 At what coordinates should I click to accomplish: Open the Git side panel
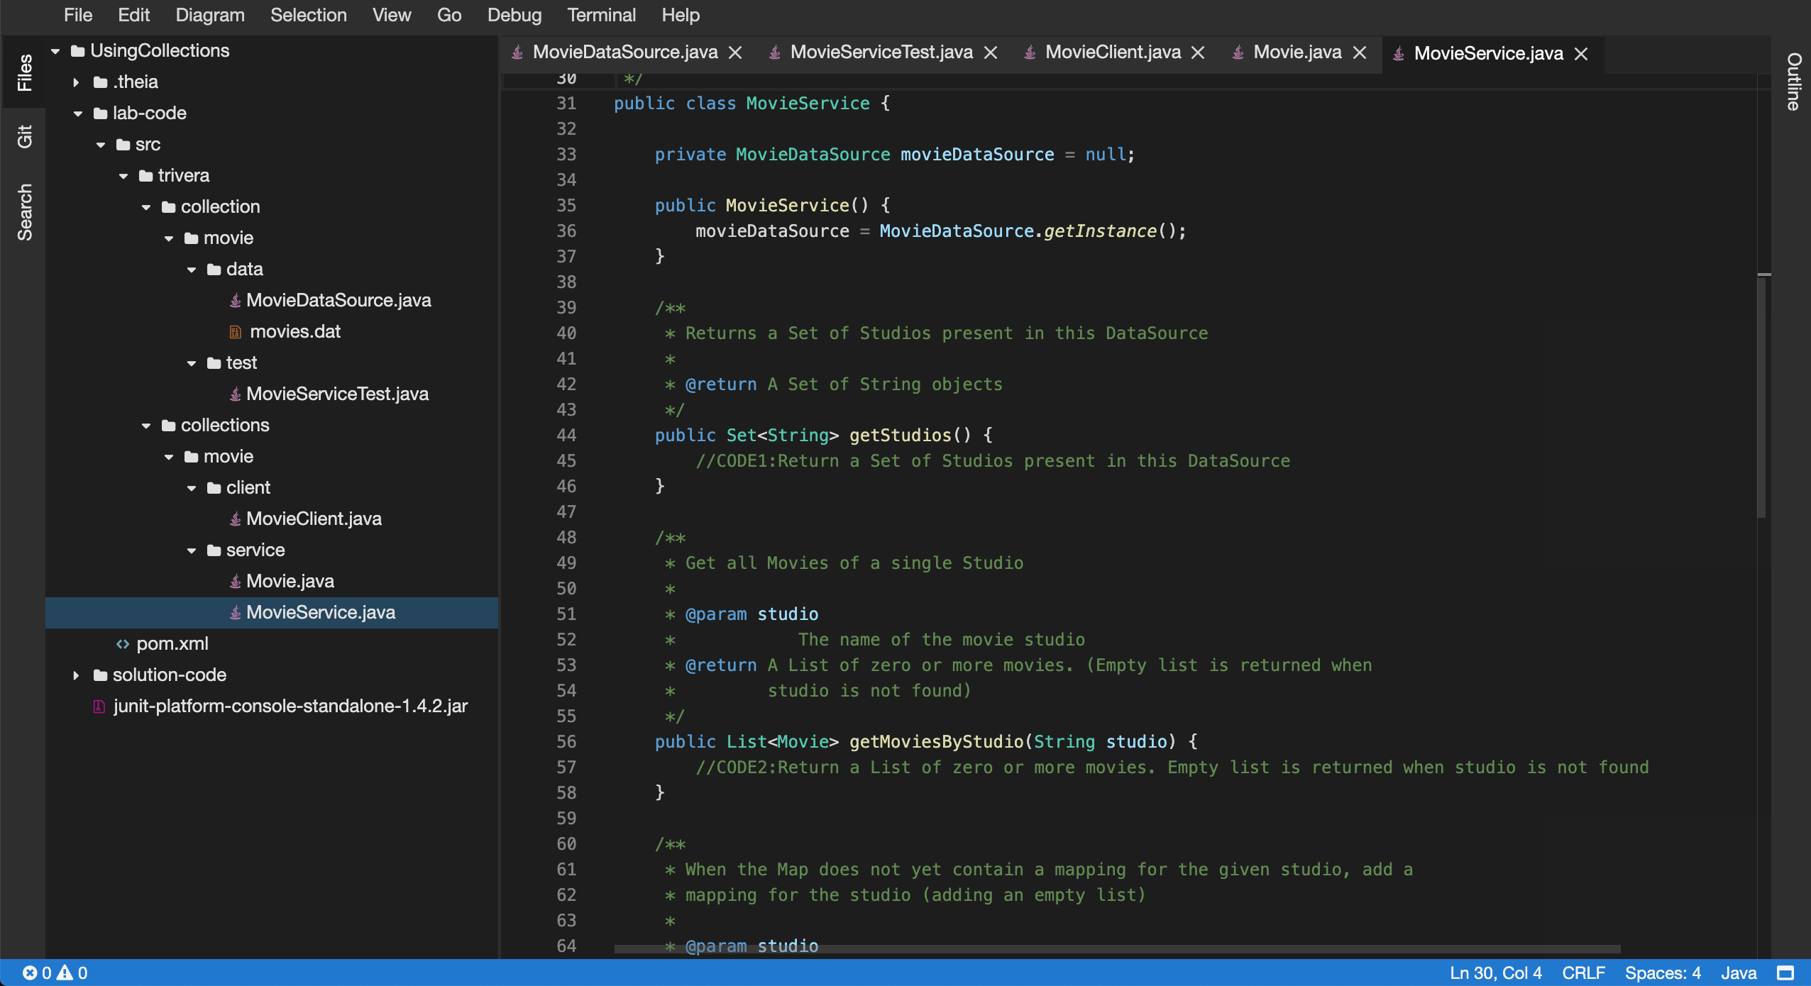coord(25,136)
